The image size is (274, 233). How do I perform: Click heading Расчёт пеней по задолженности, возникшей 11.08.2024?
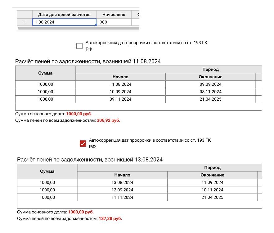88,62
